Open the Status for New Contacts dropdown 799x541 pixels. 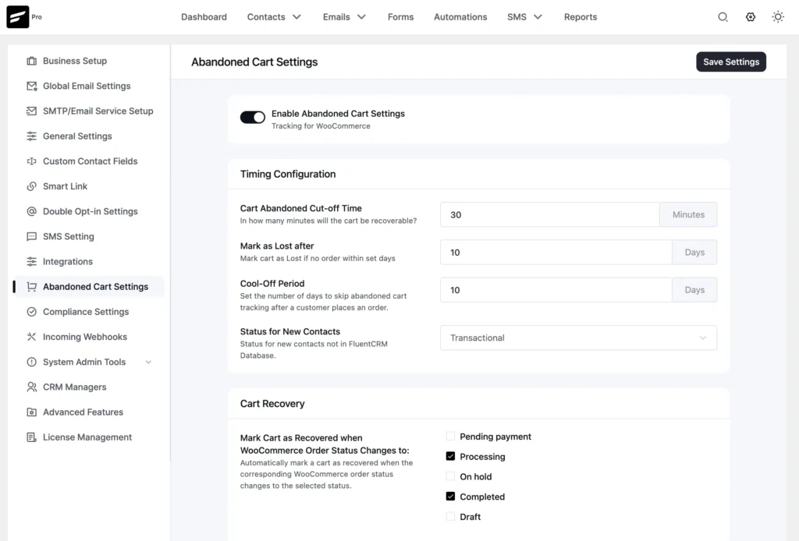point(578,338)
